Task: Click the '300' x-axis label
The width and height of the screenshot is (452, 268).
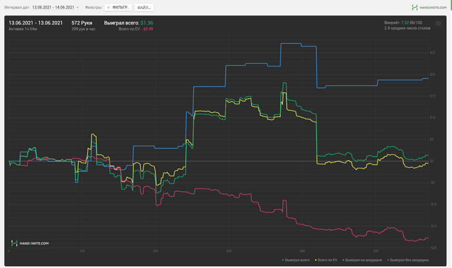Action: (229, 251)
